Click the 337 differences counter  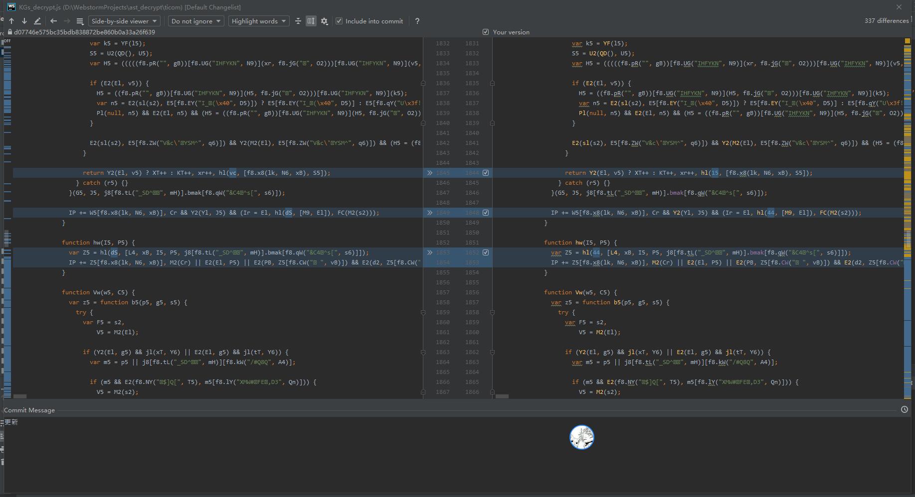tap(887, 21)
